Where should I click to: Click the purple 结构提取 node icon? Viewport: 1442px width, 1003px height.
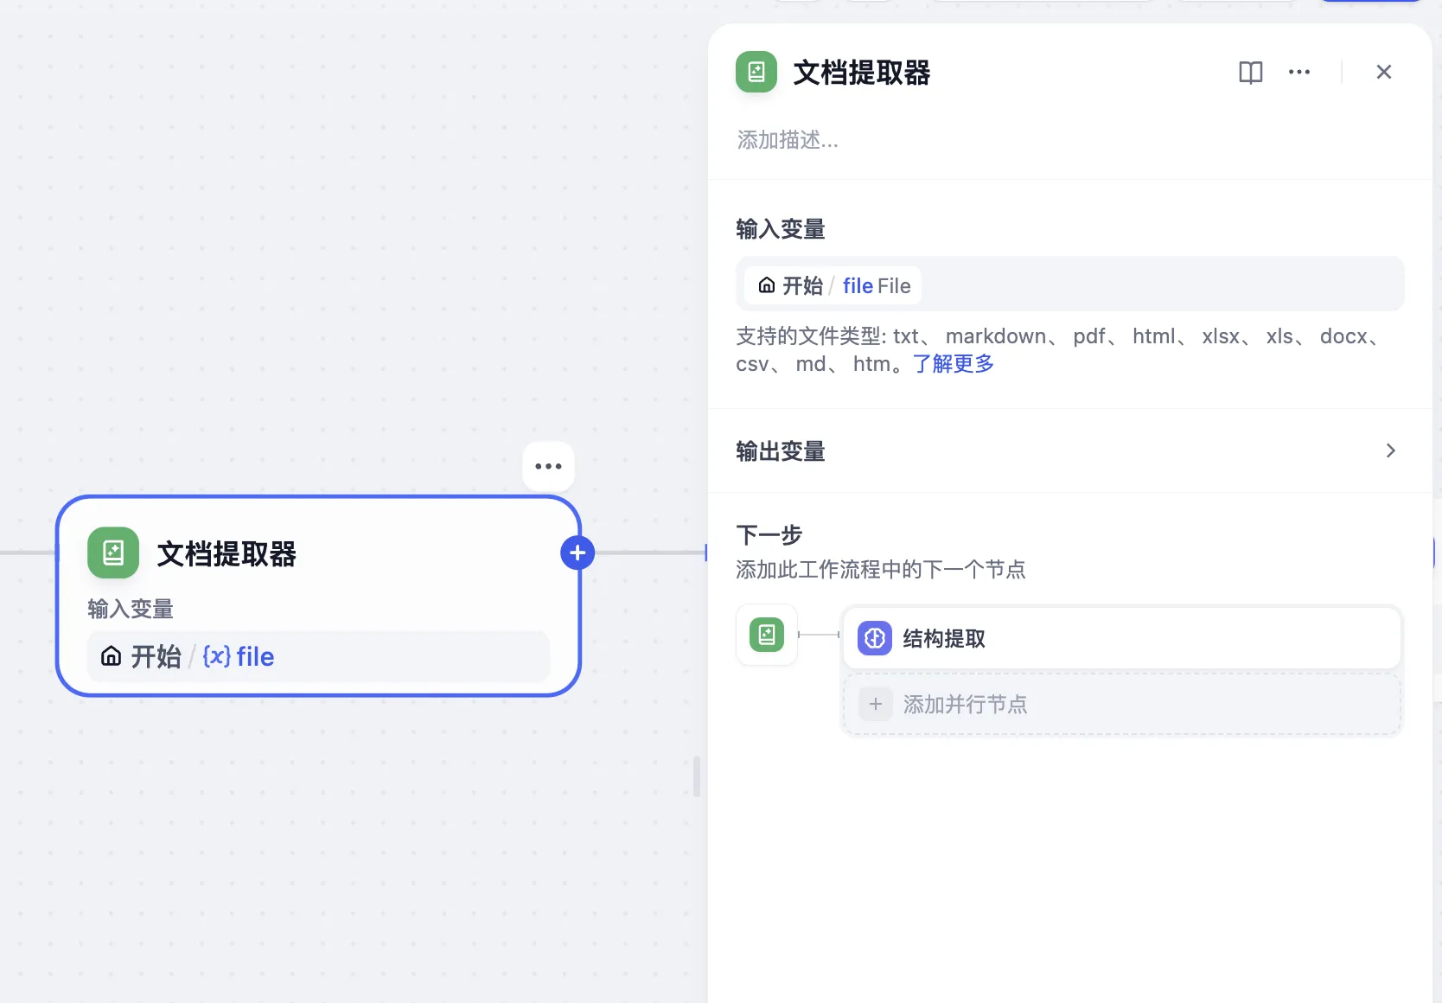[875, 638]
